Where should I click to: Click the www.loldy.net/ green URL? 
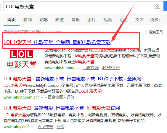[x=16, y=127]
